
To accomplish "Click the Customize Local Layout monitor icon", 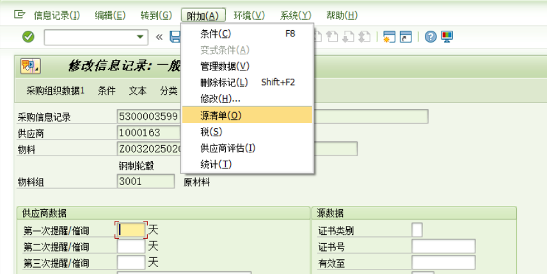I will (x=447, y=36).
